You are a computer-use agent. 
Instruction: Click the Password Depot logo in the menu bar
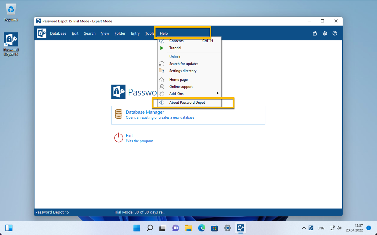[x=42, y=33]
